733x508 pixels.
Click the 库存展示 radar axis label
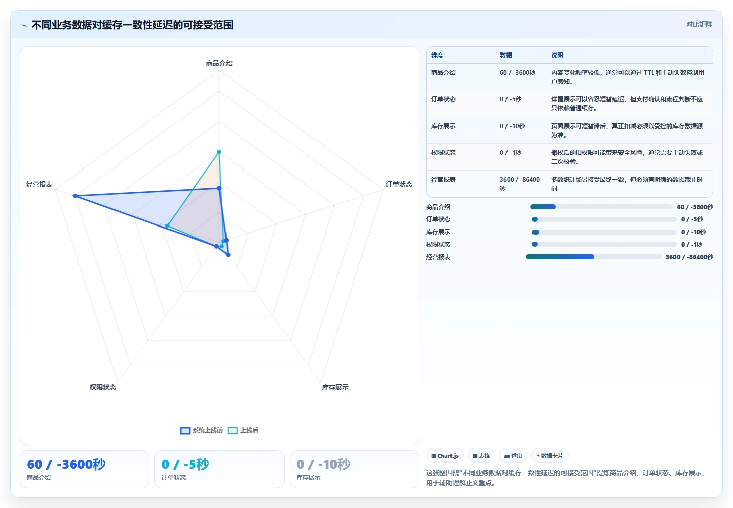[x=335, y=387]
